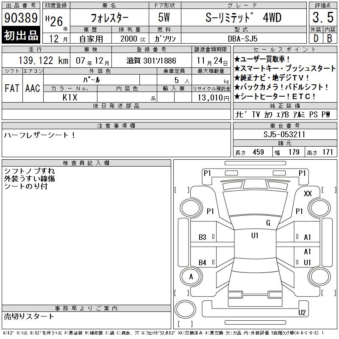
Task: Click the registration number 滋賀 301ソ1886
Action: click(151, 61)
